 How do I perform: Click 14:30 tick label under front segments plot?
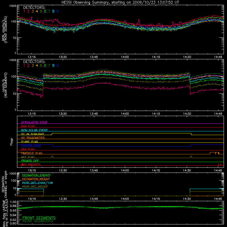tap(187, 57)
